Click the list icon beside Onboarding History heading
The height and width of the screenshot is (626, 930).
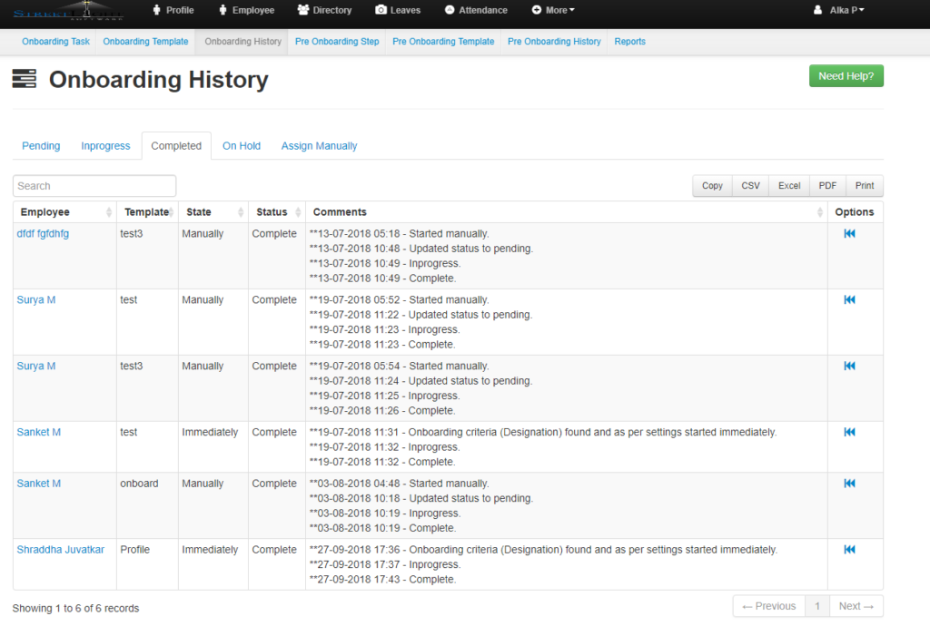(25, 79)
